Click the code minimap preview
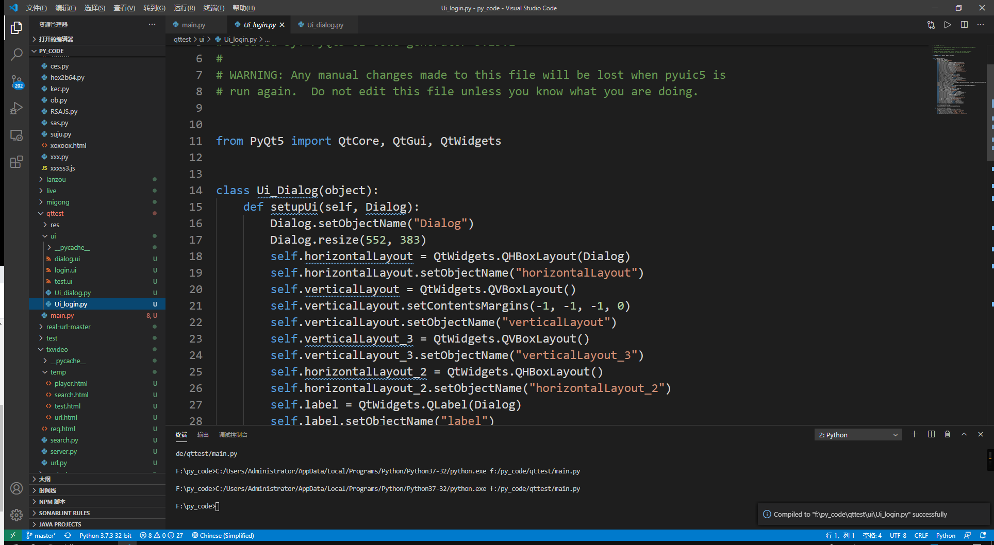The height and width of the screenshot is (545, 994). tap(959, 80)
